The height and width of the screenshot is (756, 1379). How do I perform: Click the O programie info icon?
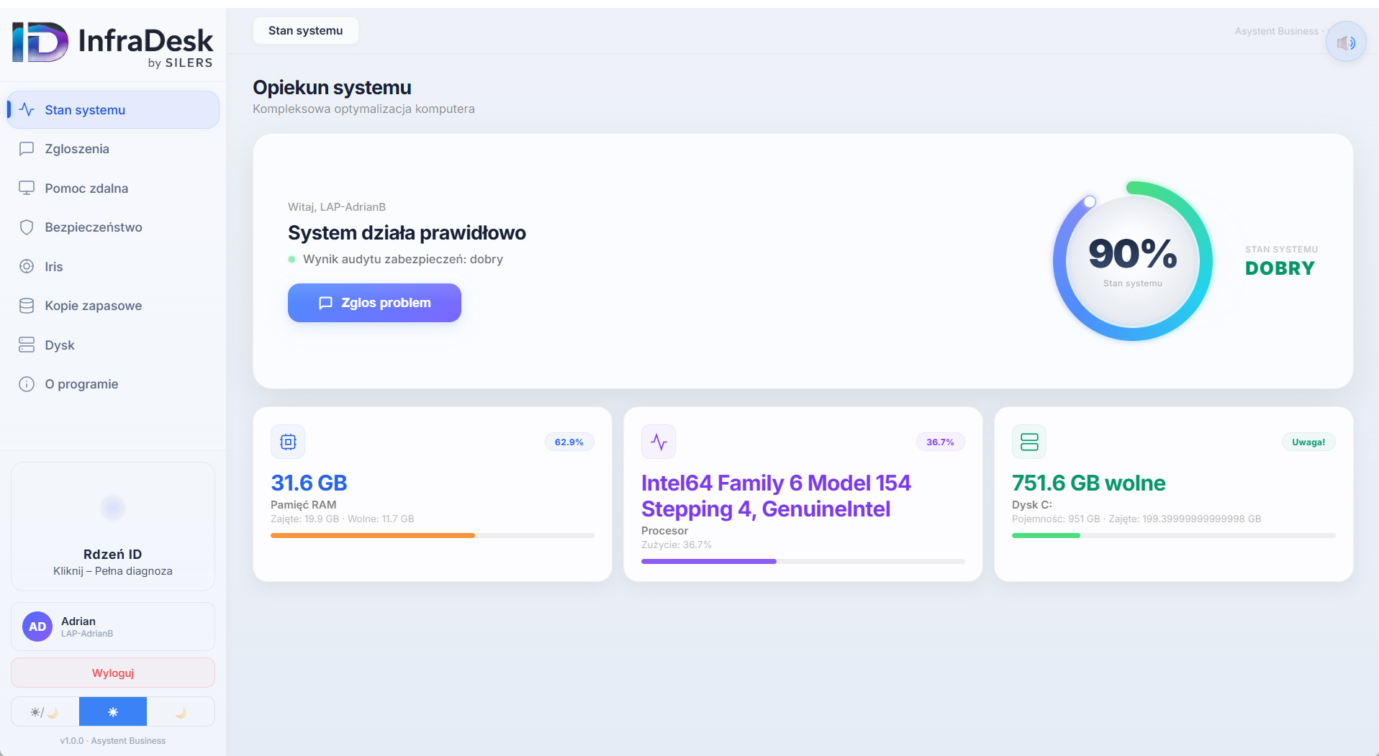[27, 384]
